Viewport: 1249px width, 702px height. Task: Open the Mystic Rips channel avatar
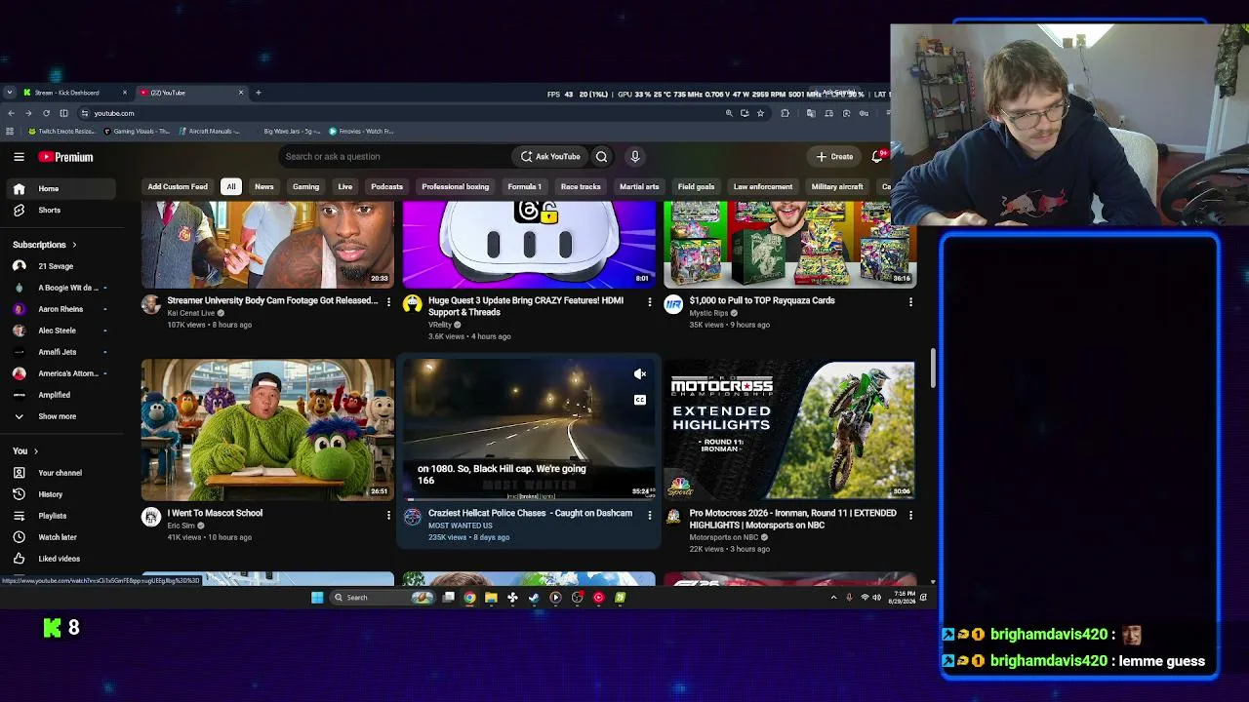click(x=673, y=304)
